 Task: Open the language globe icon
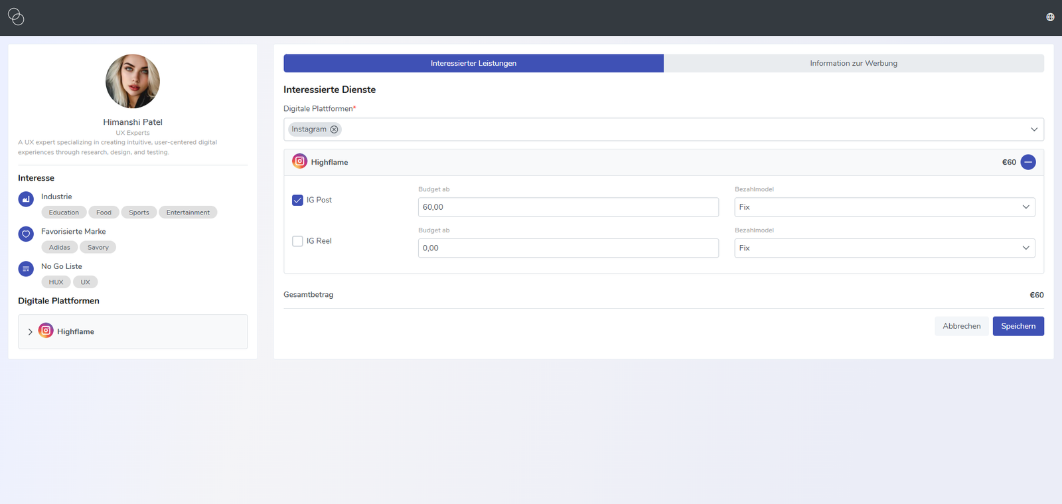click(1050, 17)
